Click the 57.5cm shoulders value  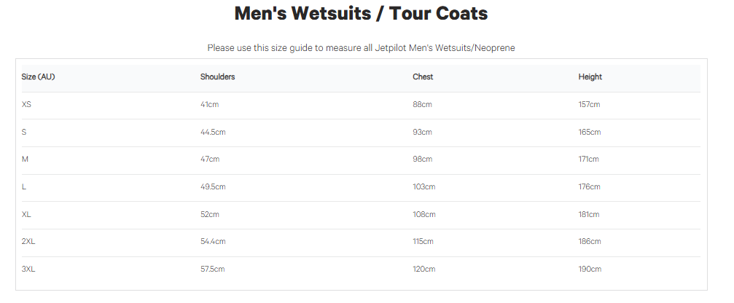pyautogui.click(x=213, y=269)
